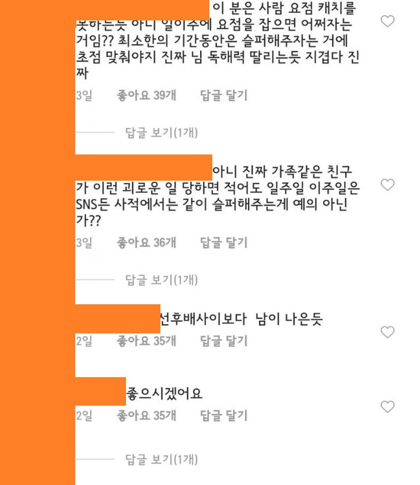
Task: Tap the heart beside 좋으시겠어요 comment
Action: pos(387,406)
